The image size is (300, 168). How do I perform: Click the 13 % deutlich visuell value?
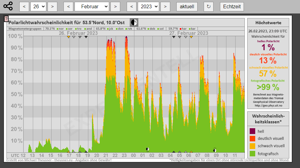coord(268,61)
